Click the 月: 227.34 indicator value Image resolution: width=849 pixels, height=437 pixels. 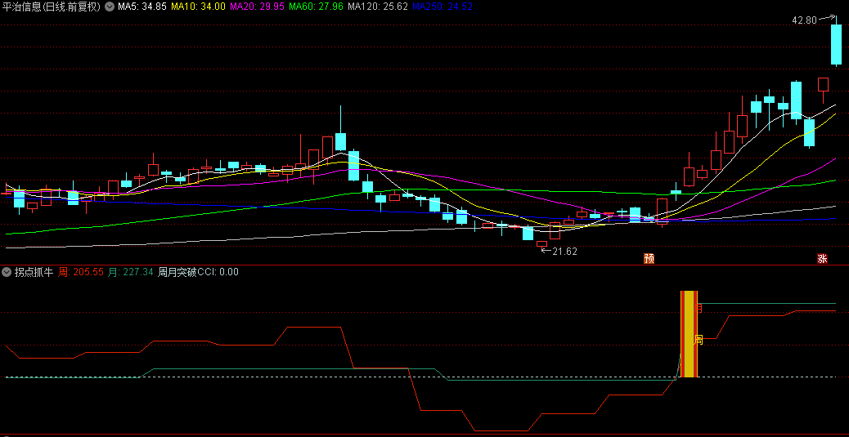tap(131, 272)
